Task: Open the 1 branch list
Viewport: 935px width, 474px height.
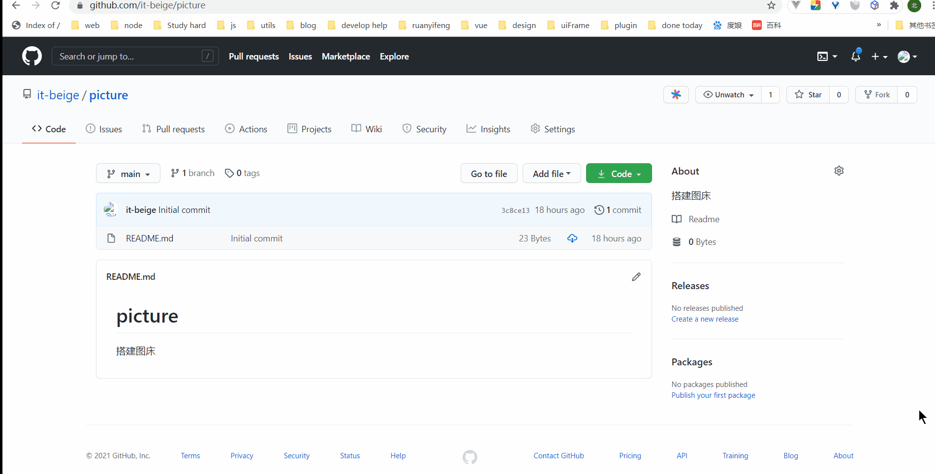Action: coord(192,173)
